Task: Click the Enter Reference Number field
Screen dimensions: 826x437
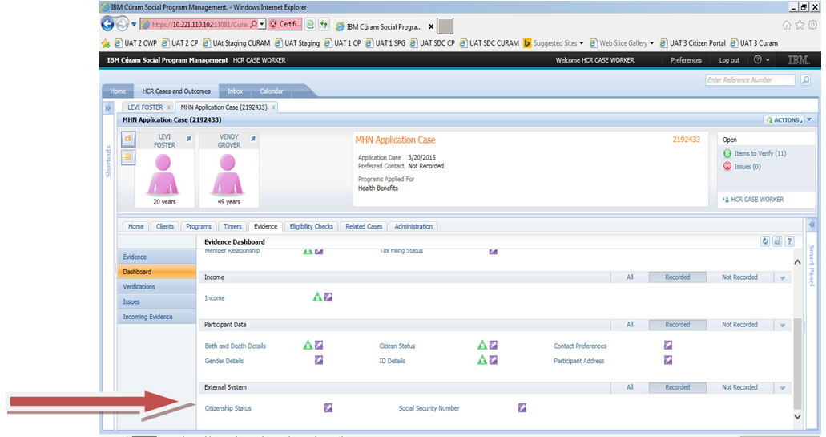Action: (x=750, y=80)
